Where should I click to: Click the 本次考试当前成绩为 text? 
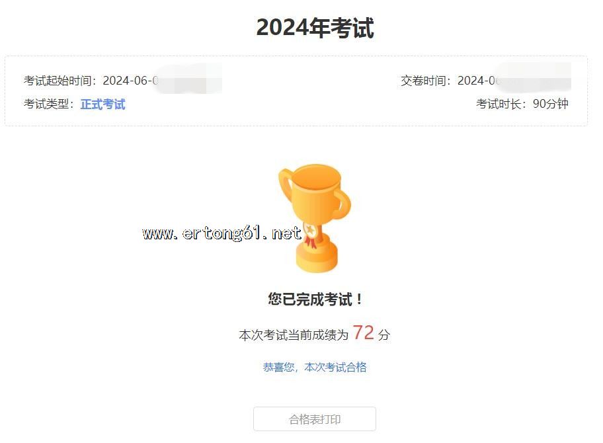click(x=294, y=335)
